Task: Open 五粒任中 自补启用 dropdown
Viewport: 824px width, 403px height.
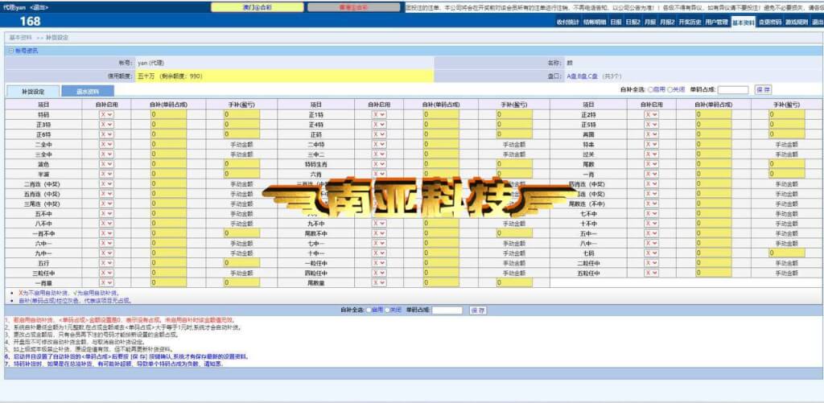Action: click(652, 273)
